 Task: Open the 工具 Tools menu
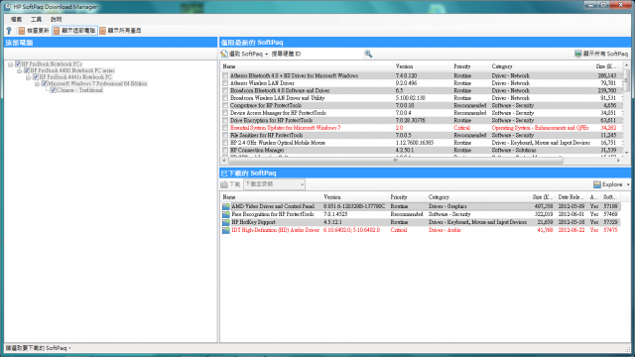36,20
